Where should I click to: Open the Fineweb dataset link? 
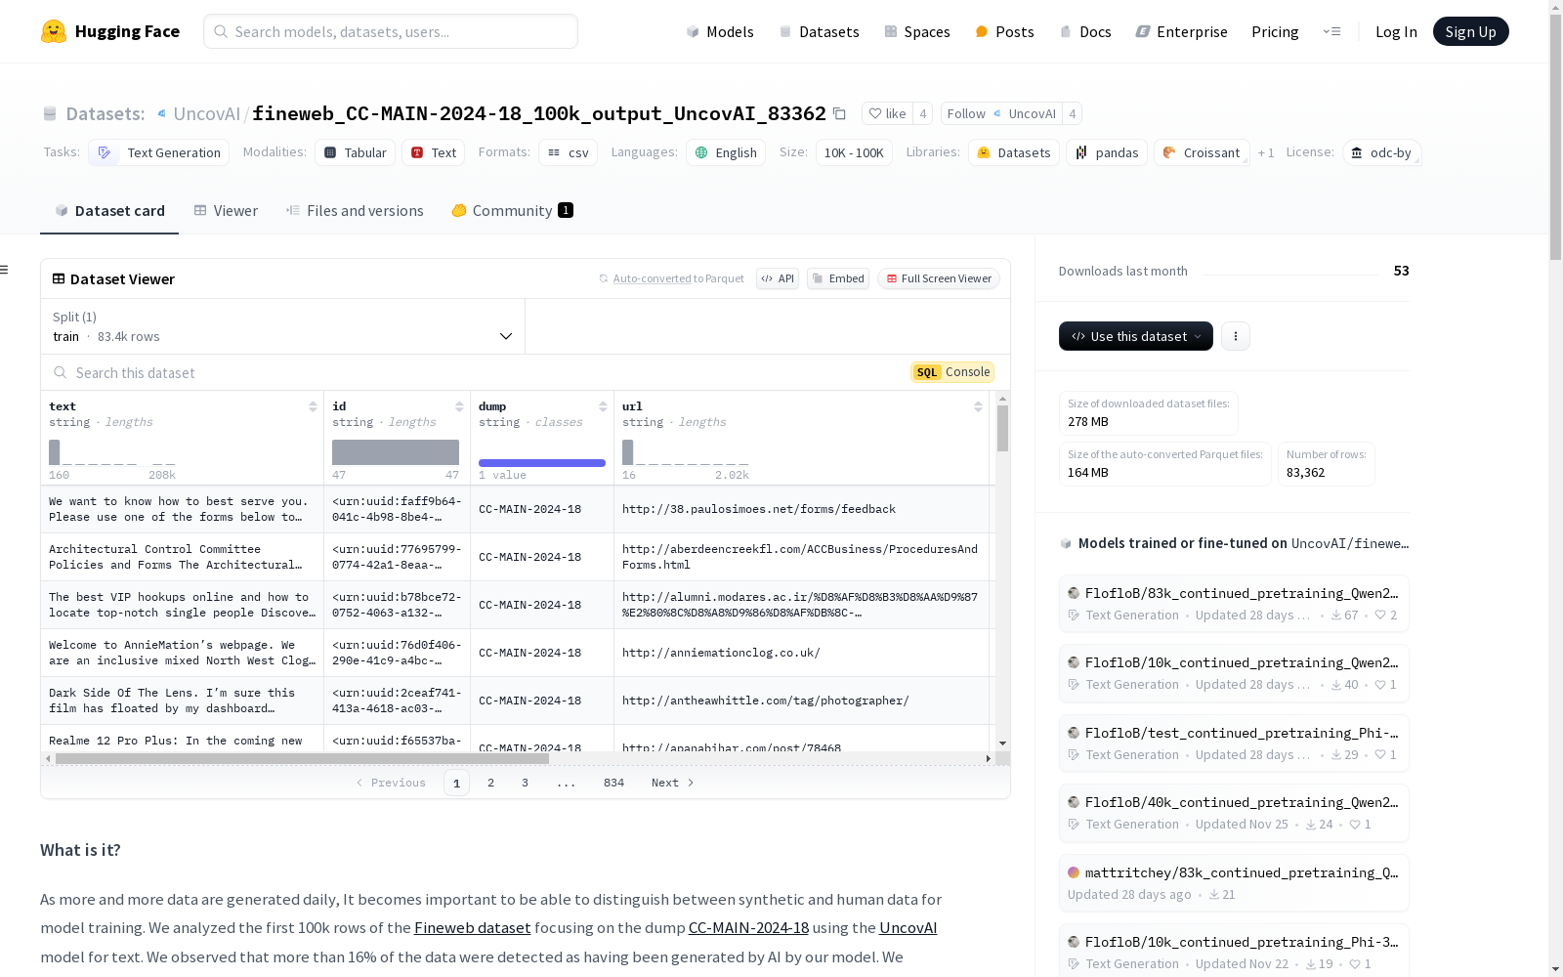tap(473, 928)
